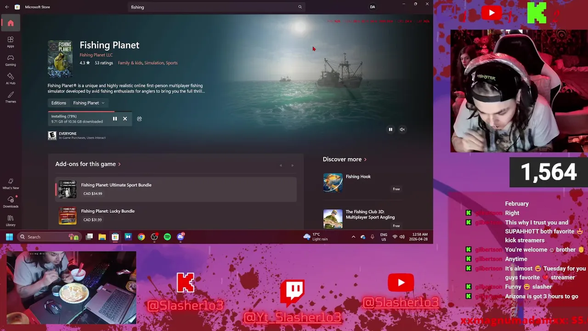Viewport: 588px width, 331px height.
Task: Open the Fishing Planet edition dropdown
Action: (89, 103)
